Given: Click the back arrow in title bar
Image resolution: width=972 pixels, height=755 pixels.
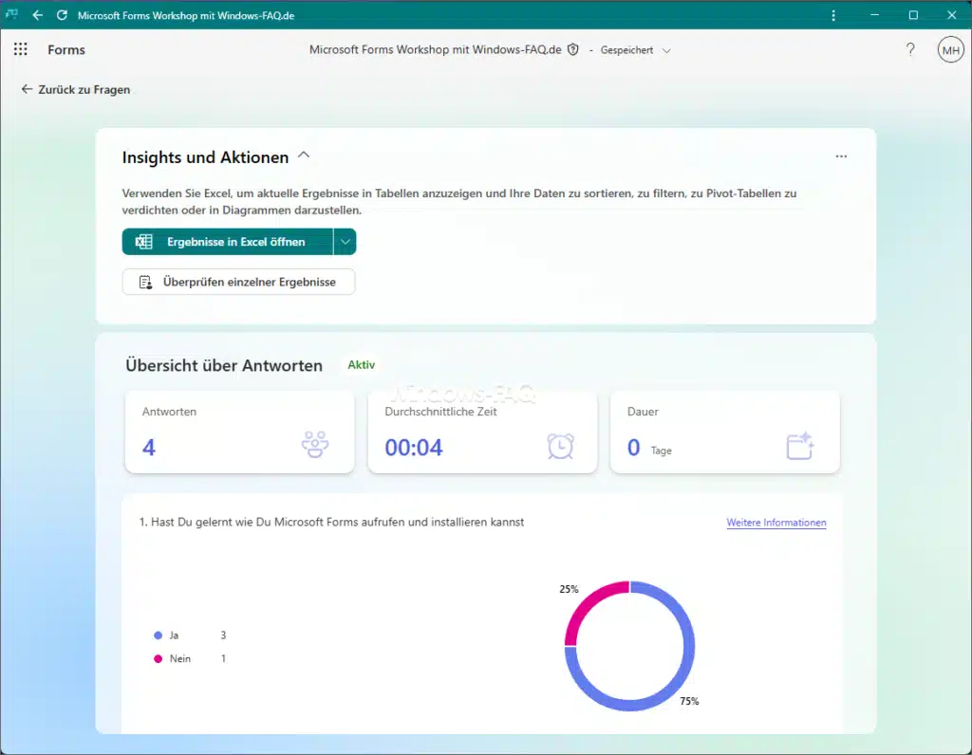Looking at the screenshot, I should pyautogui.click(x=38, y=15).
